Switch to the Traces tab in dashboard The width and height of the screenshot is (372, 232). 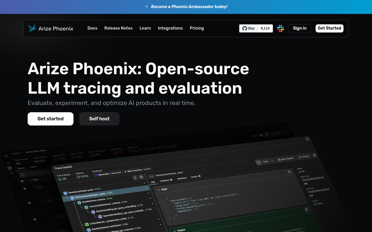tap(21, 168)
